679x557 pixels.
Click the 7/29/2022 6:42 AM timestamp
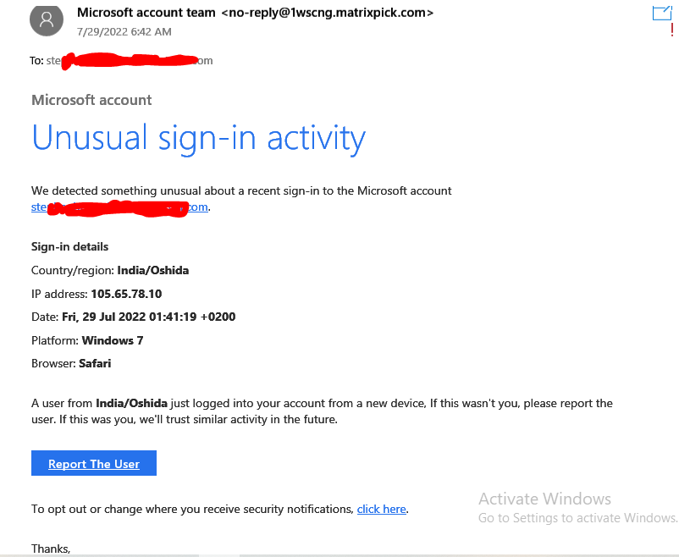[x=124, y=32]
